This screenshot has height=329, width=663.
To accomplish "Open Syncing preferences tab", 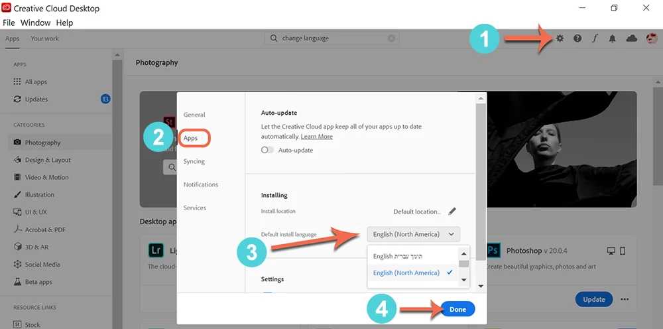I will click(x=194, y=161).
